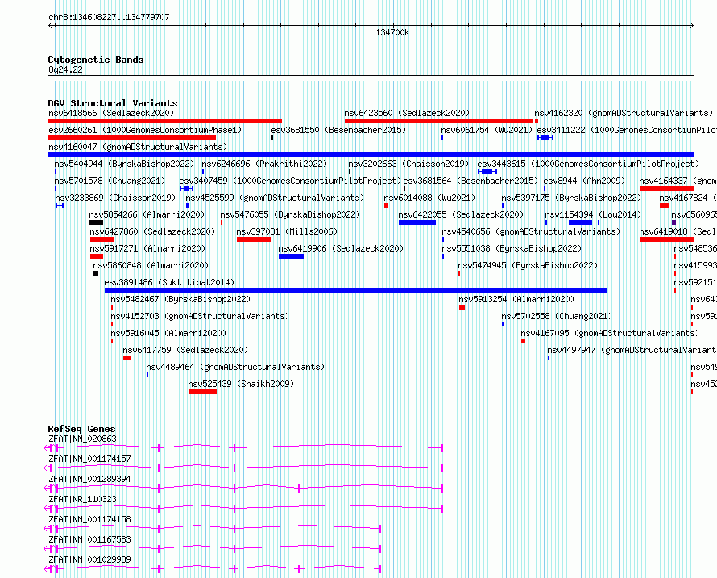Click nsv6427860 (Sedlazeck2020) label
Viewport: 717px width, 578px height.
[x=152, y=231]
